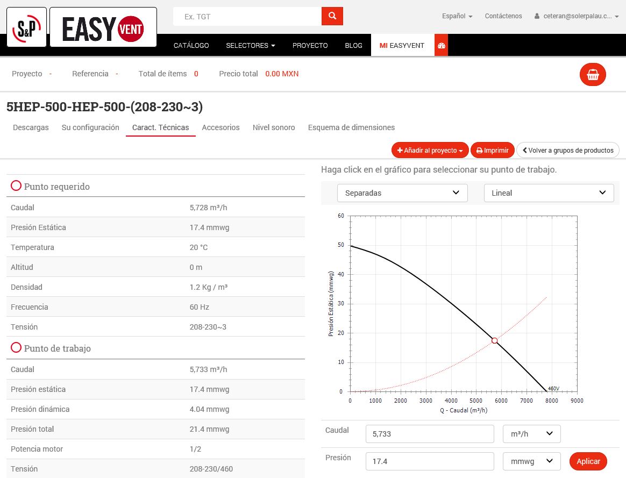Open the red shopping basket

[x=593, y=75]
